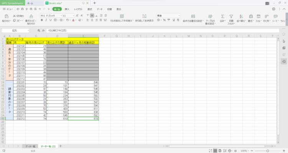
Task: Open the font size dropdown
Action: coord(74,16)
